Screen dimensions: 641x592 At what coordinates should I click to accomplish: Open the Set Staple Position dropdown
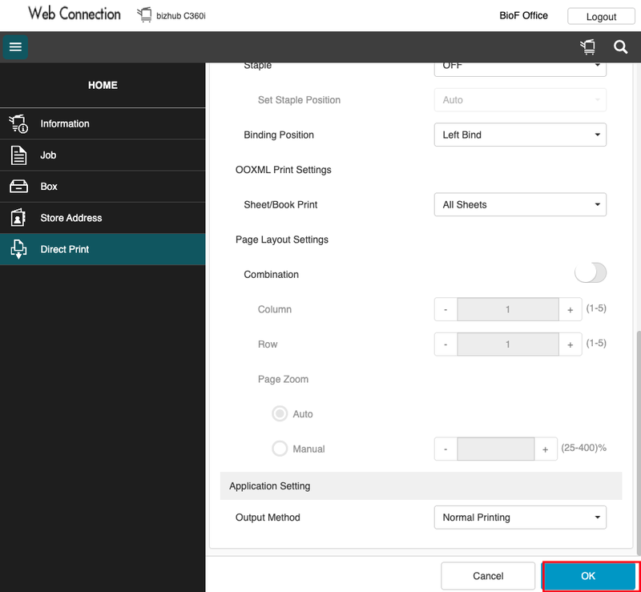coord(520,100)
